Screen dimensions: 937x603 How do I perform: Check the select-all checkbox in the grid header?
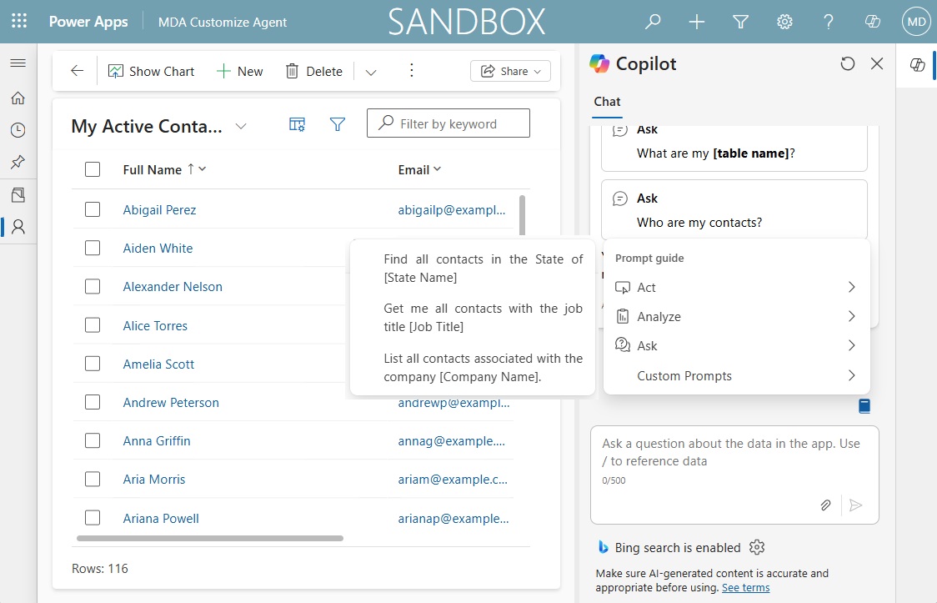tap(93, 168)
